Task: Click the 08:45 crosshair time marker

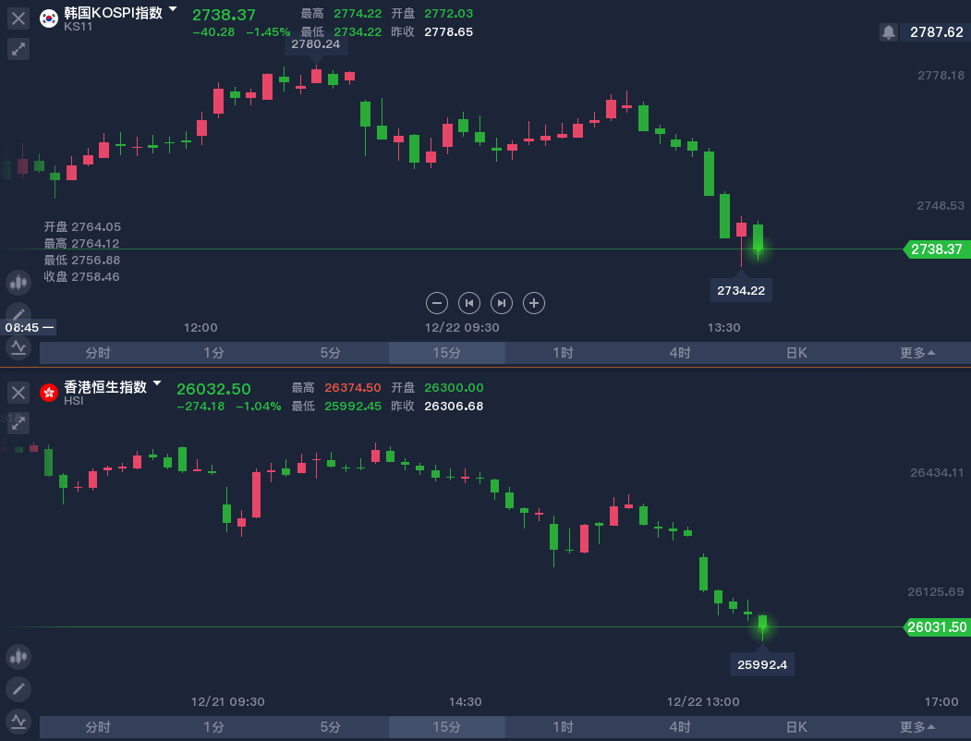Action: (x=29, y=327)
